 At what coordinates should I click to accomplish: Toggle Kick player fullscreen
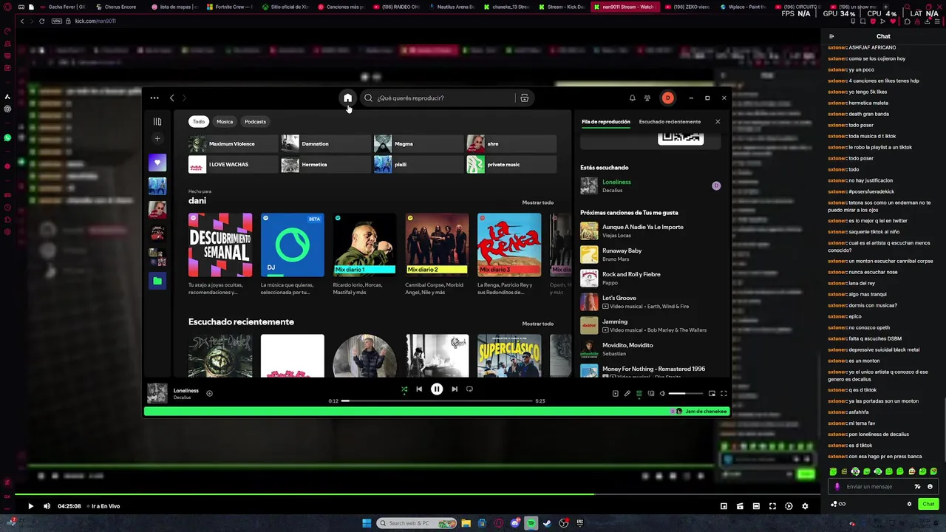coord(772,506)
